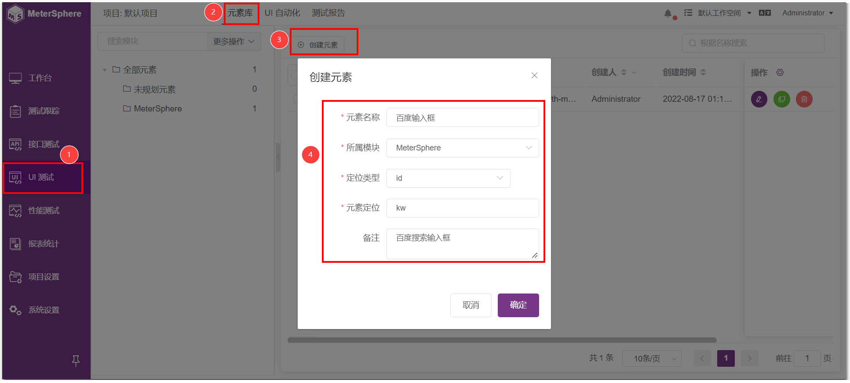The width and height of the screenshot is (850, 383).
Task: Click the 创建元素 button
Action: point(318,45)
